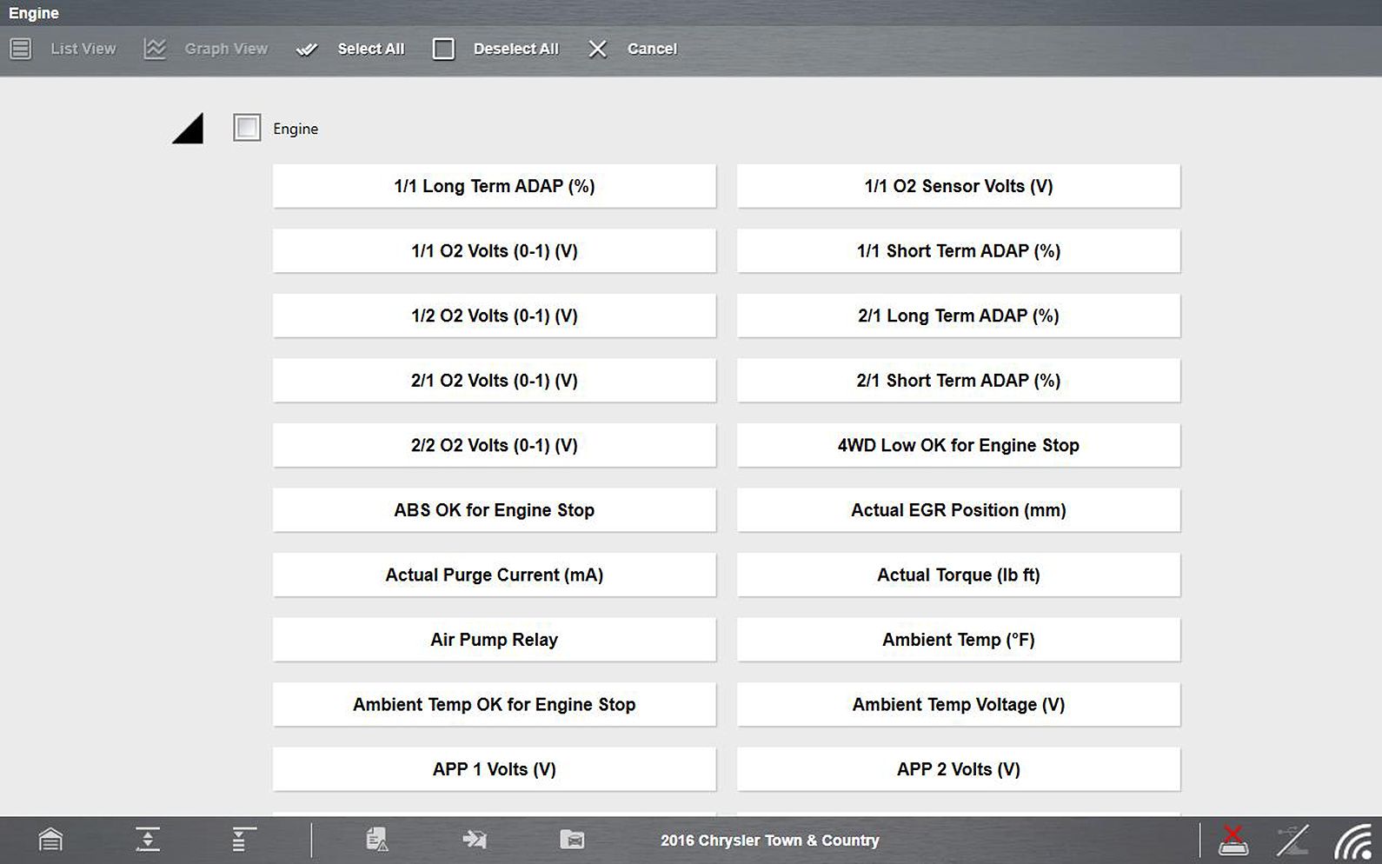Screen dimensions: 1382x864
Task: Click the 2016 Chrysler Town & Country label
Action: click(769, 841)
